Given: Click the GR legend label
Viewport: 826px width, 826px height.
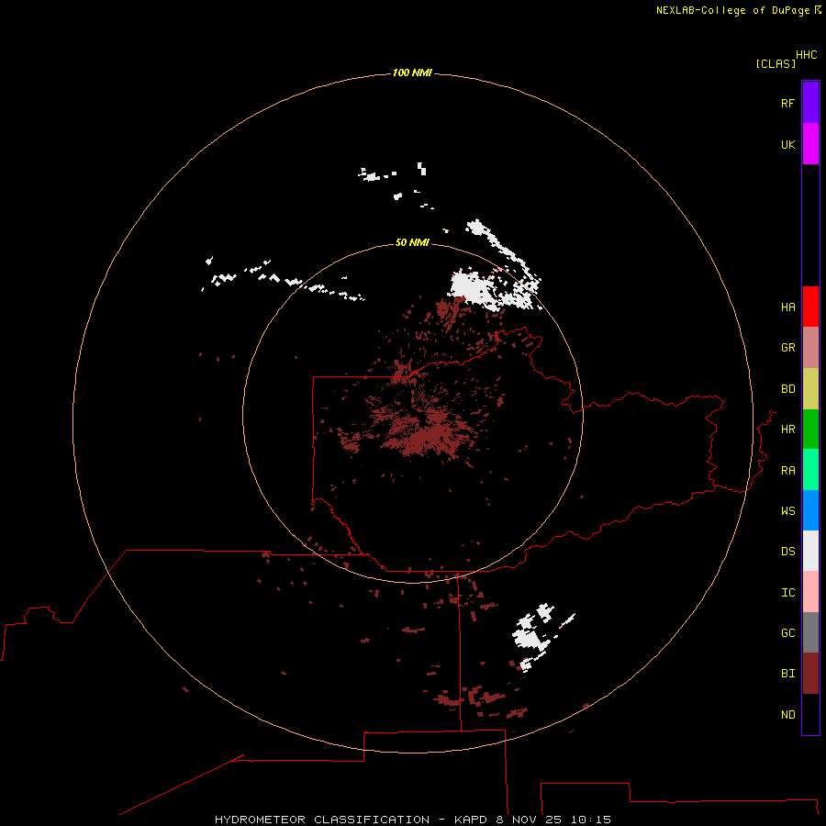Looking at the screenshot, I should tap(788, 348).
